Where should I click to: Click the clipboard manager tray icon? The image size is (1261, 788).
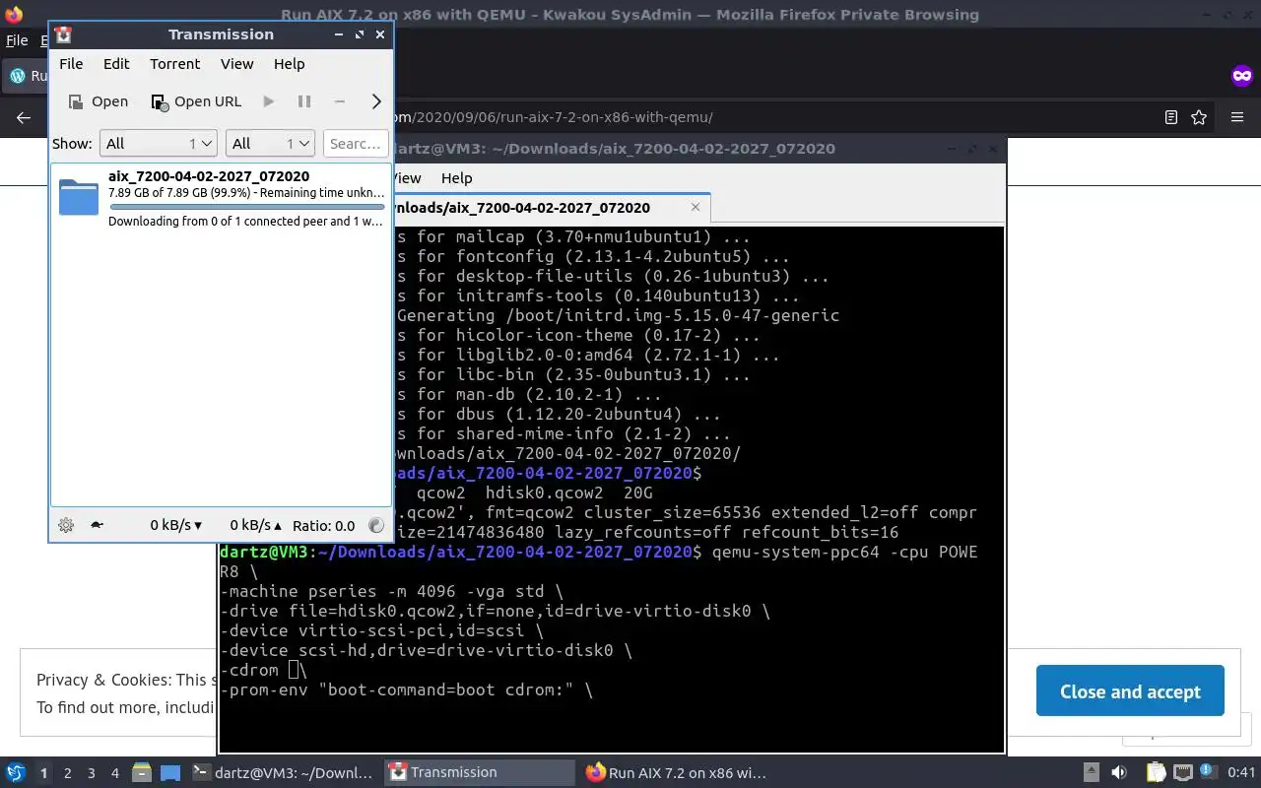[x=1156, y=772]
